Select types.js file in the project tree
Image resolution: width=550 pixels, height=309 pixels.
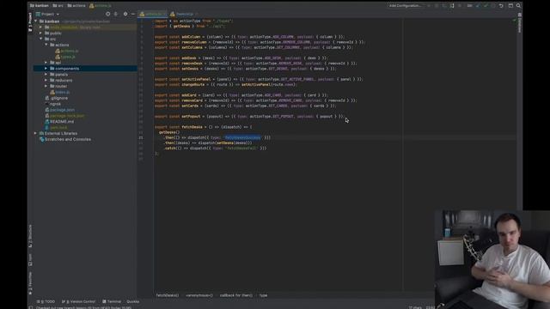[x=68, y=57]
